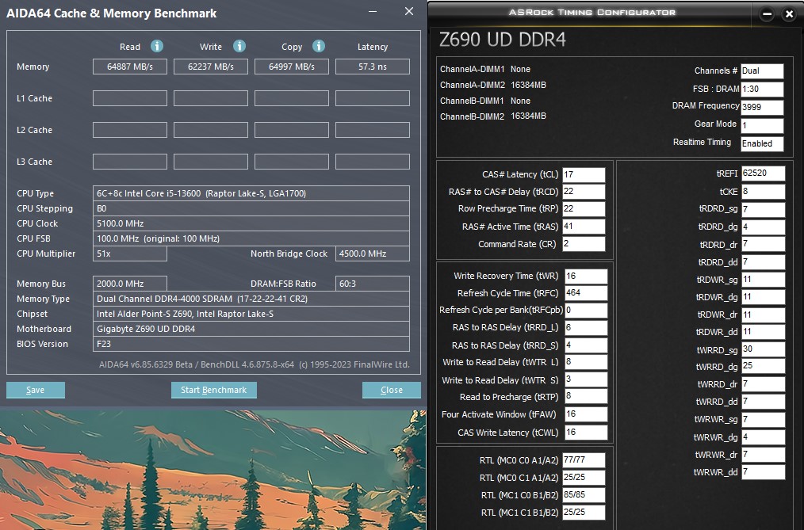Viewport: 804px width, 530px height.
Task: Select the Memory Latency value 57.3 ns
Action: (372, 67)
